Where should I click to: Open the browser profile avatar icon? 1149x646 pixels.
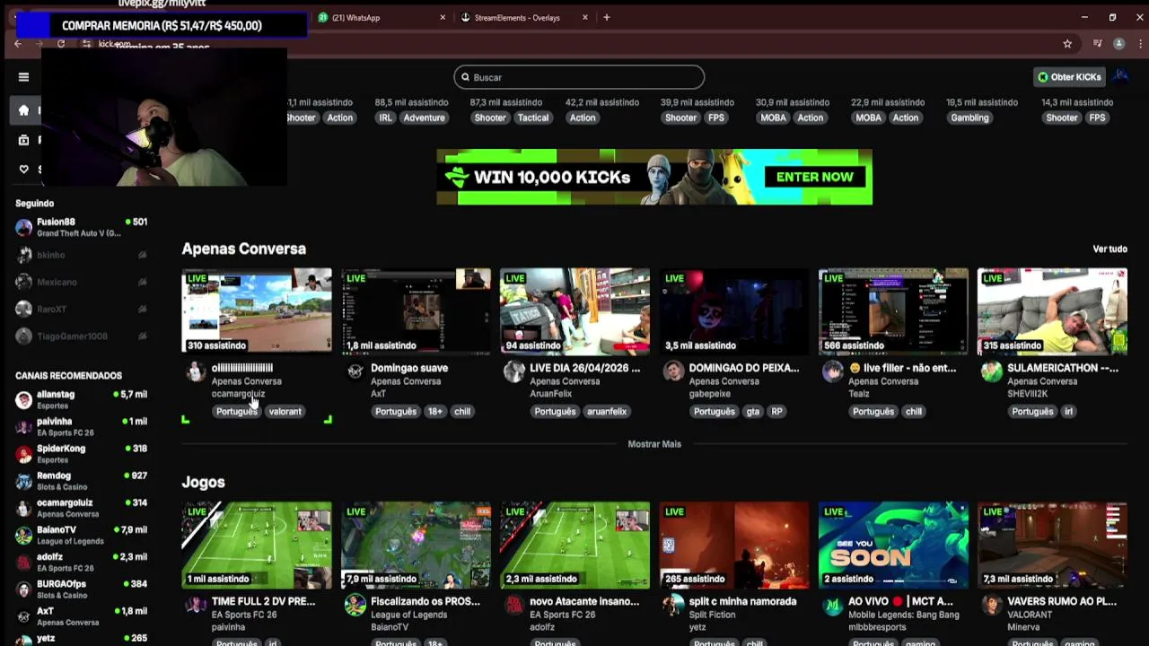point(1118,43)
